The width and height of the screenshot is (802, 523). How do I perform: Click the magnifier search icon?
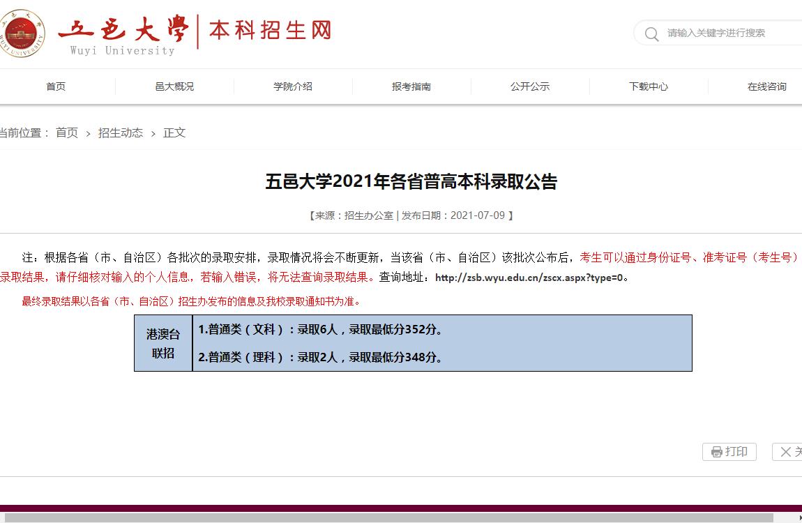(651, 33)
